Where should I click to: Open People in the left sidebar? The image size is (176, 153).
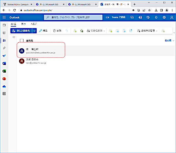[x=4, y=40]
